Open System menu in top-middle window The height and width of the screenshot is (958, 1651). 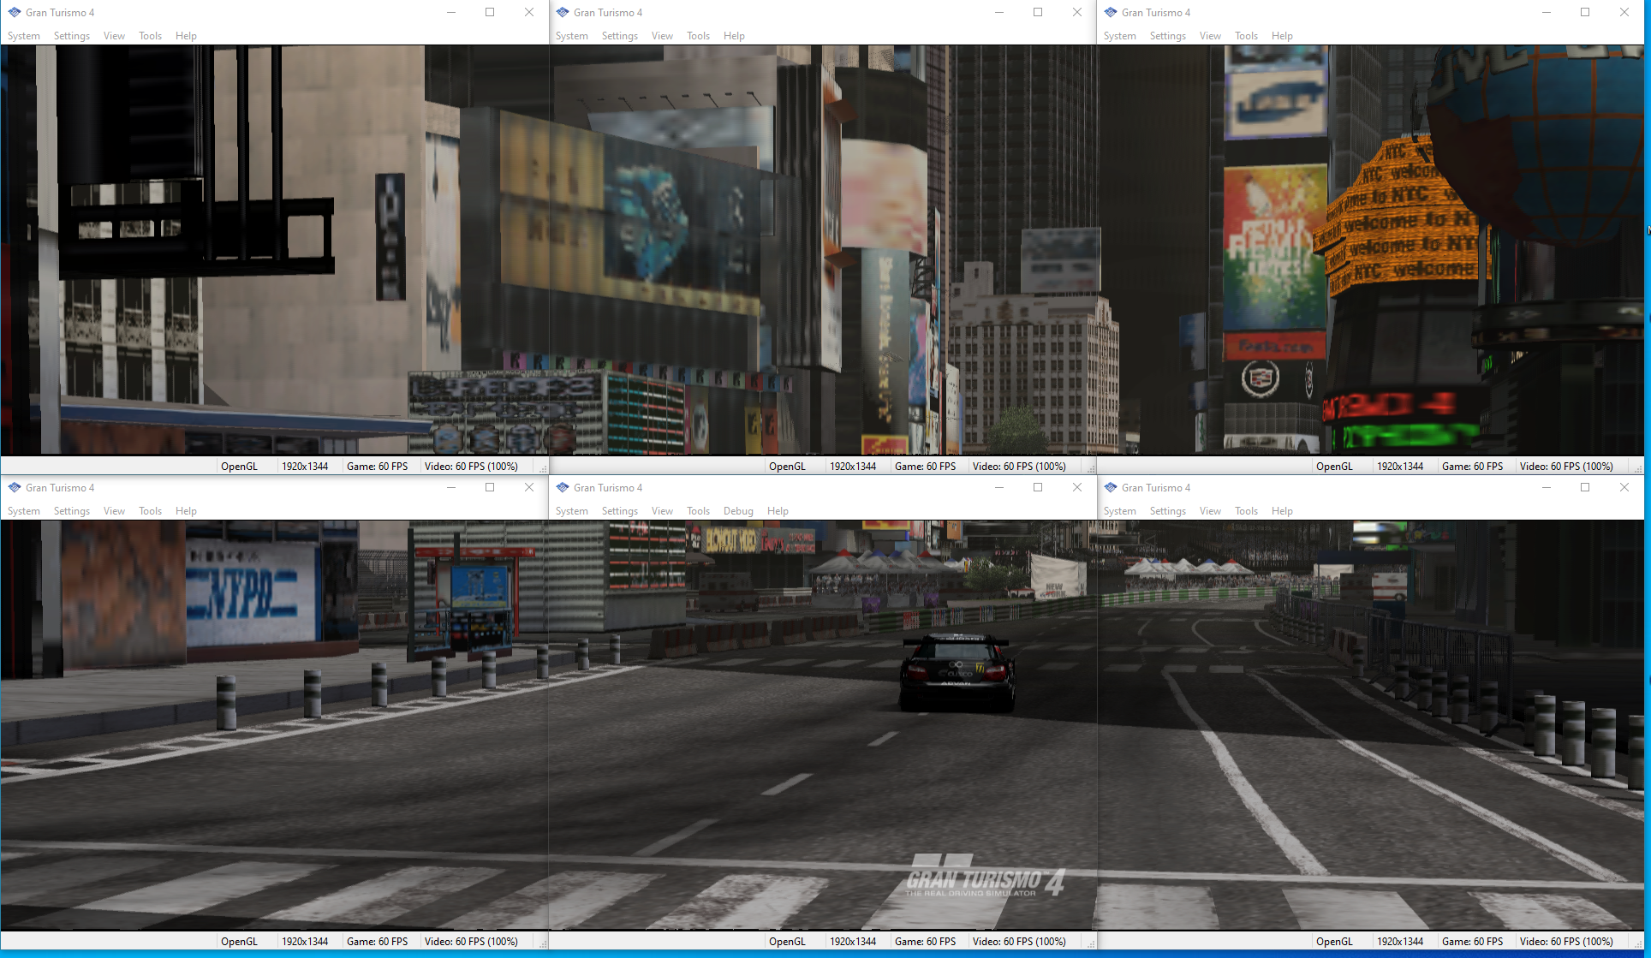(572, 36)
